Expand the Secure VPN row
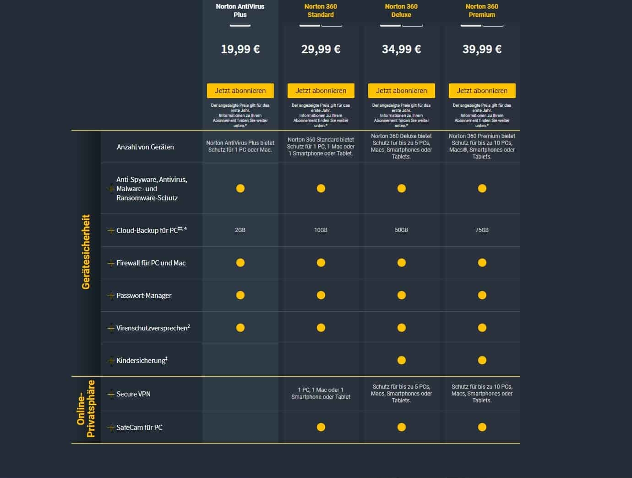Viewport: 632px width, 478px height. tap(110, 394)
